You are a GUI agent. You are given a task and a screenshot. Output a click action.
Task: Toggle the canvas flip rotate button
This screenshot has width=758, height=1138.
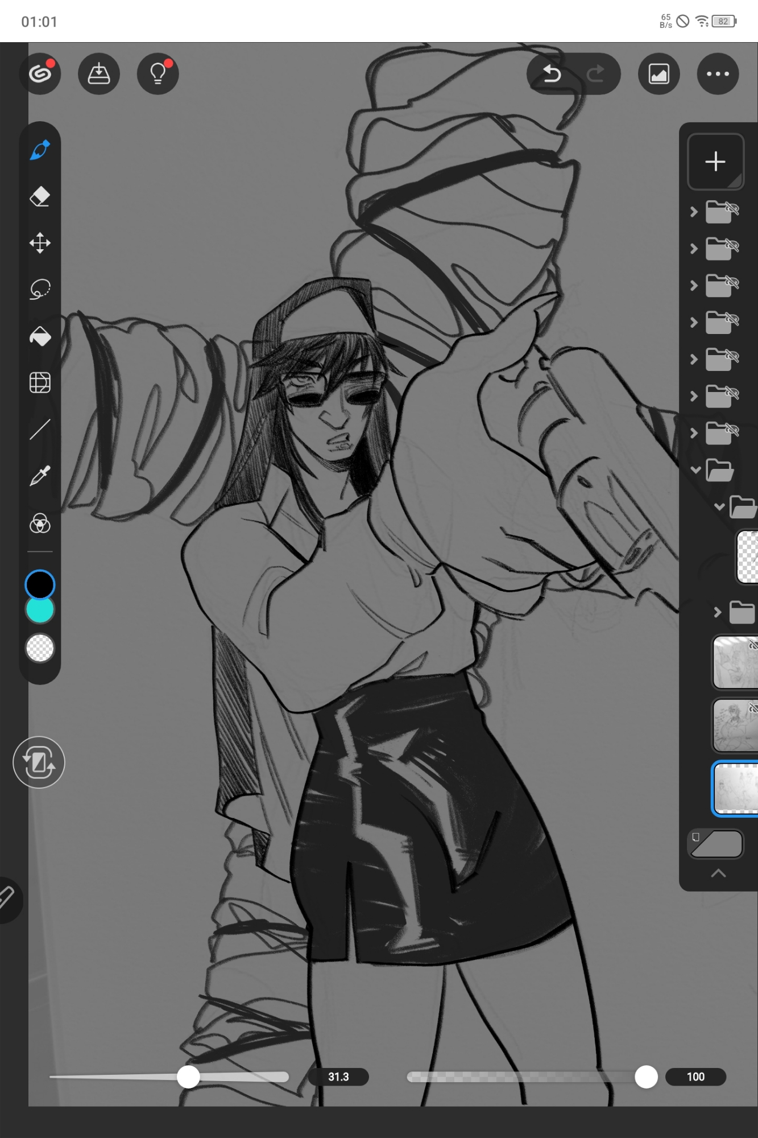39,762
